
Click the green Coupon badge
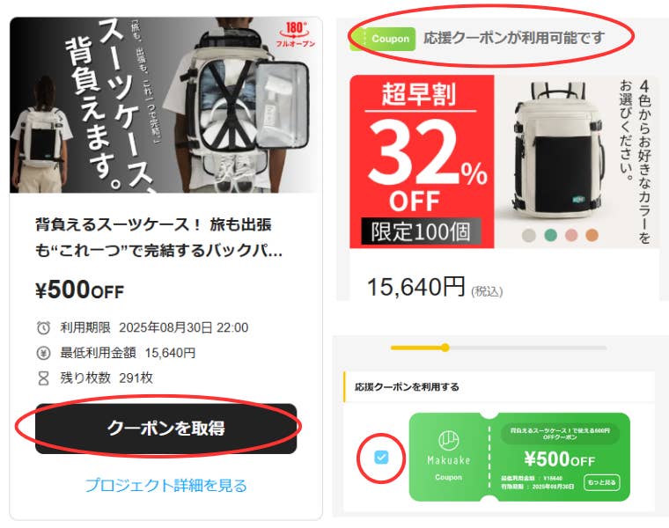coord(382,39)
